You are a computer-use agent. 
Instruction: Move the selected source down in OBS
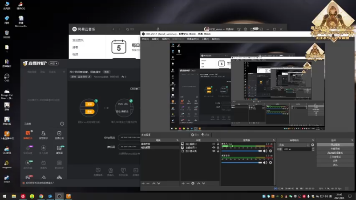click(204, 183)
